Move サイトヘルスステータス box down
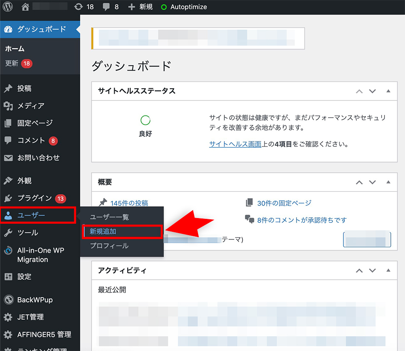 point(372,91)
